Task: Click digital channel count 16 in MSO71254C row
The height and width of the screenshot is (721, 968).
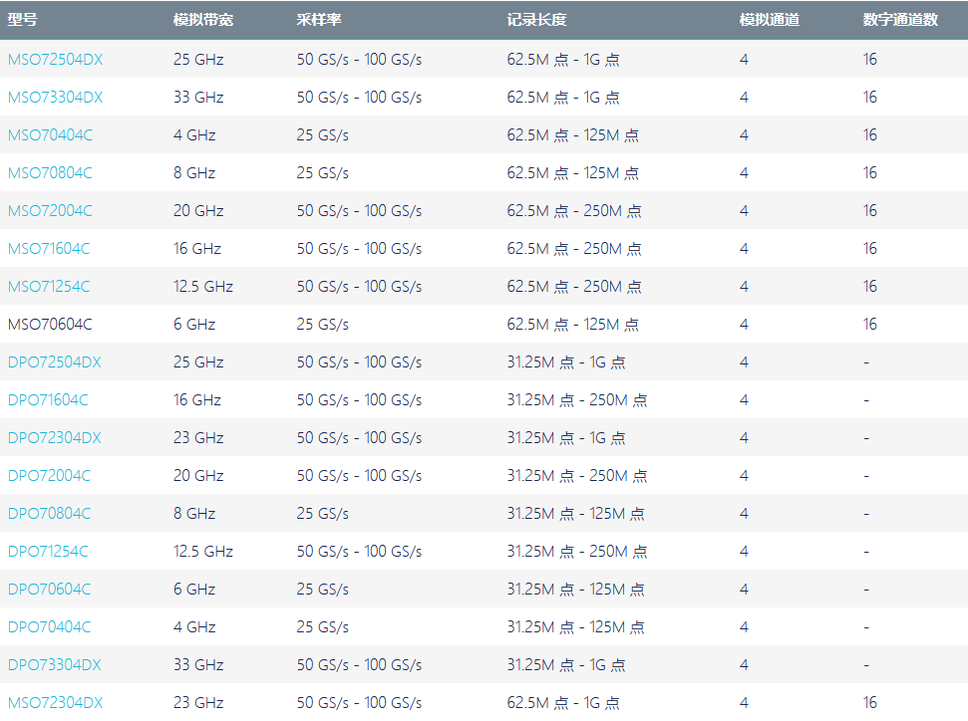Action: (x=870, y=286)
